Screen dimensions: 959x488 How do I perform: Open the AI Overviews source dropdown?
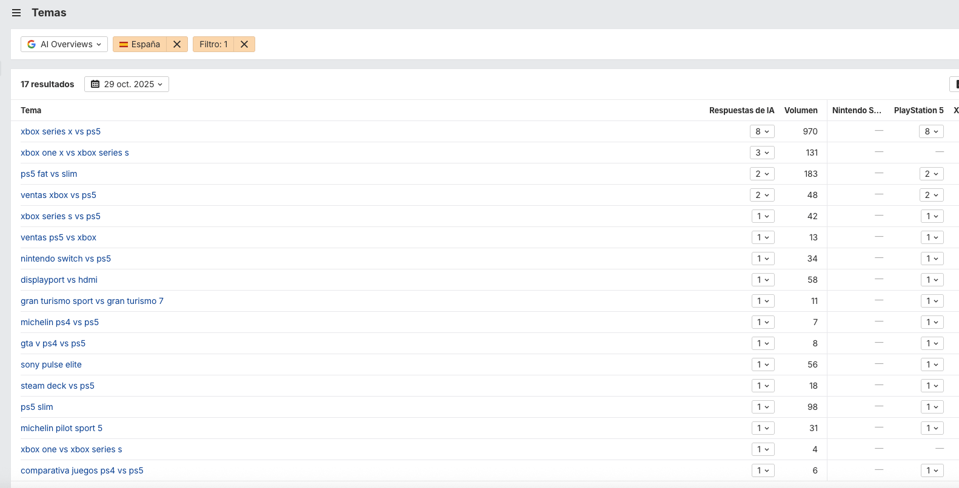pos(64,44)
